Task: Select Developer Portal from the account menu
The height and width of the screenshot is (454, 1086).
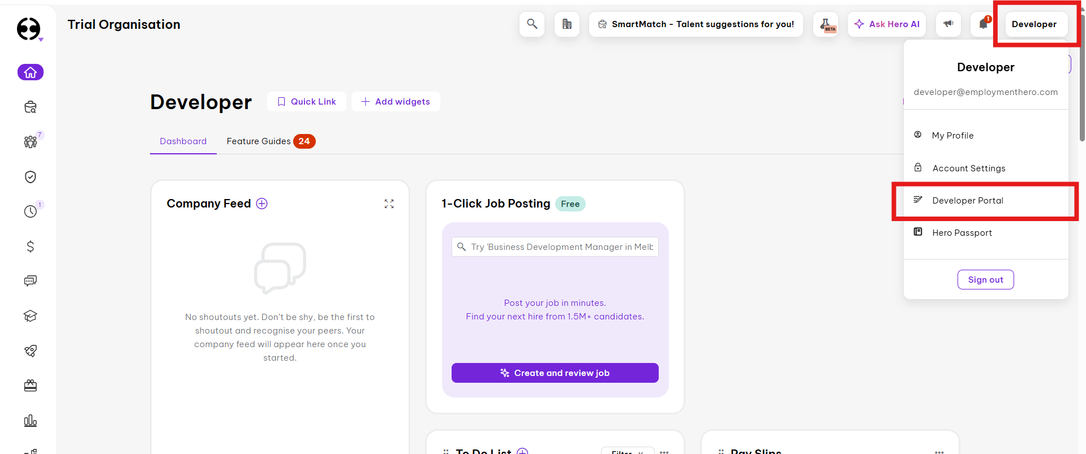Action: tap(968, 200)
